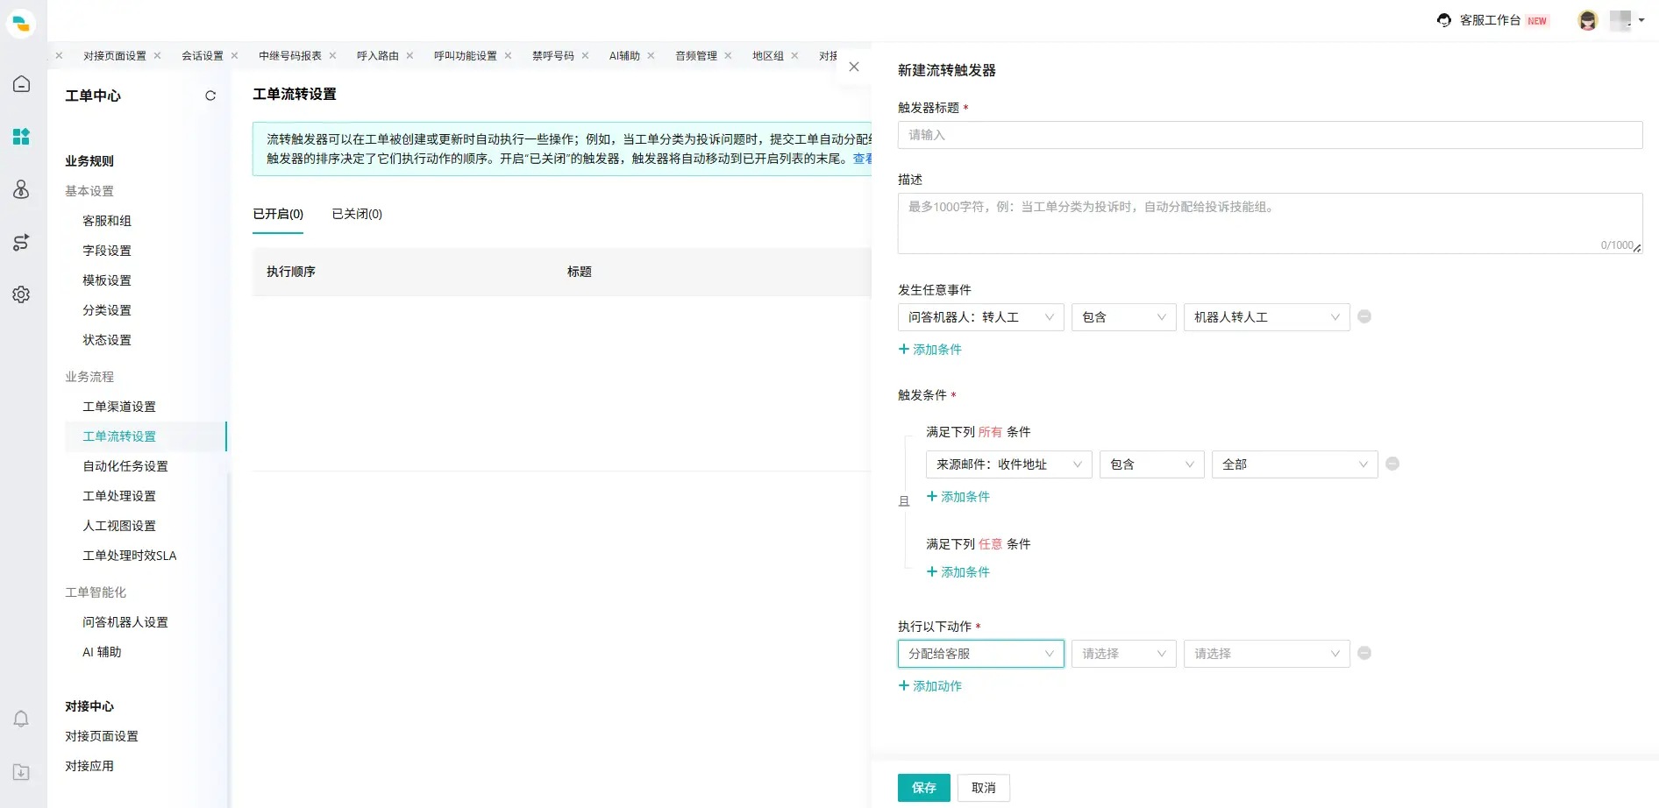Close the 新建流转触发器 drawer panel

click(x=854, y=67)
